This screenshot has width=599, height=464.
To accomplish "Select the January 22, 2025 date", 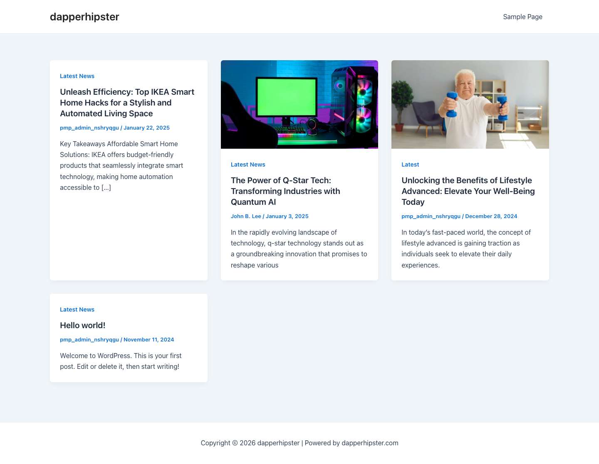I will coord(146,128).
